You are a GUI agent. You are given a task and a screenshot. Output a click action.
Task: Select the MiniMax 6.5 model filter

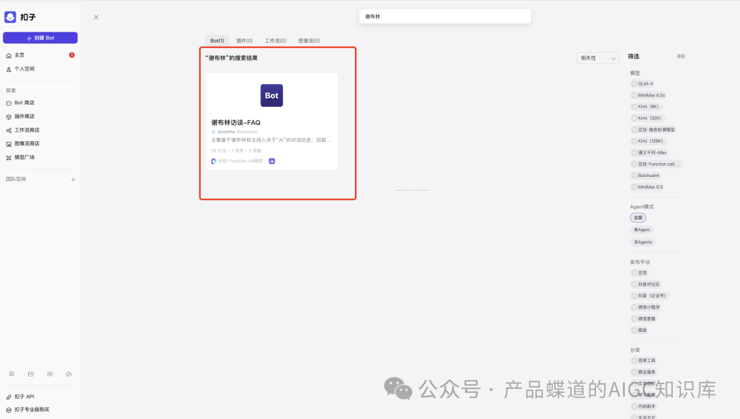coord(647,187)
